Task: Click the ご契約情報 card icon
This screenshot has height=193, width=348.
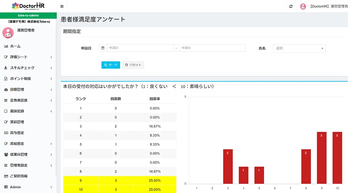Action: [6, 176]
